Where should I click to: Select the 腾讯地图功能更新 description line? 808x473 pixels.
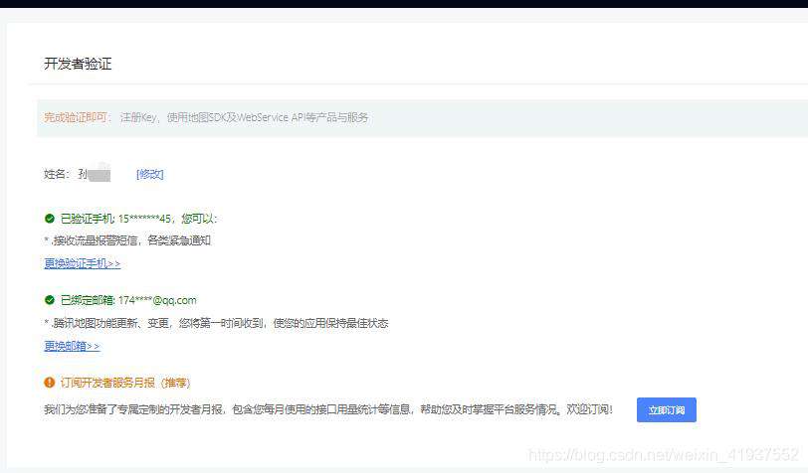216,323
